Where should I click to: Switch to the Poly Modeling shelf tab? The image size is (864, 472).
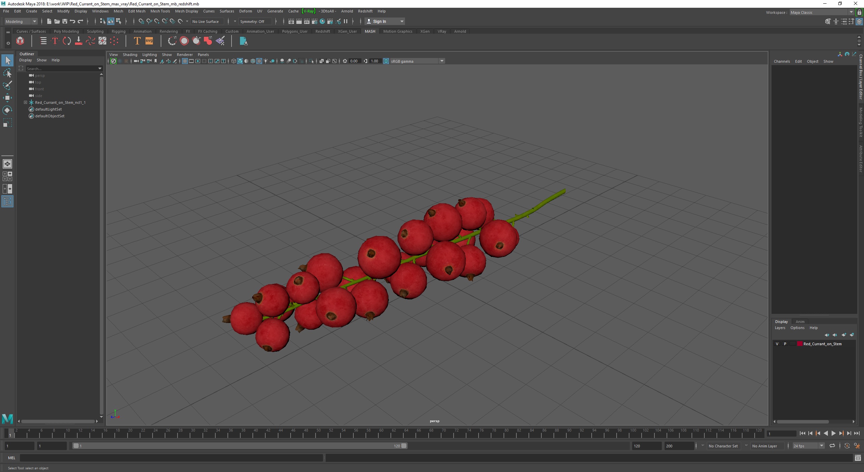[x=66, y=31]
